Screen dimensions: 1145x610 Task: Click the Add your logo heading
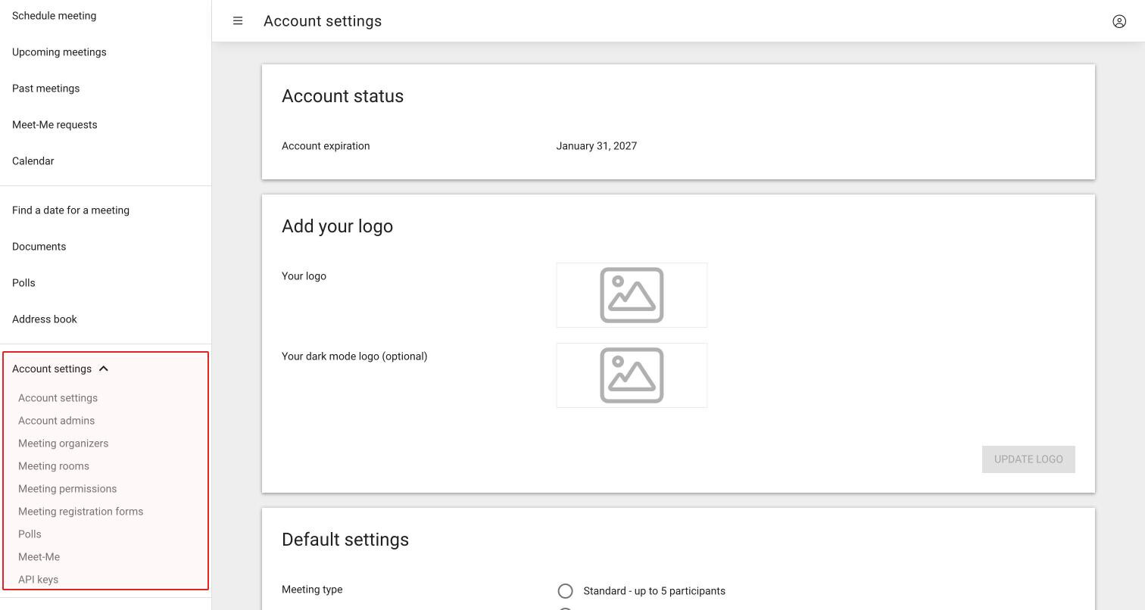point(337,226)
